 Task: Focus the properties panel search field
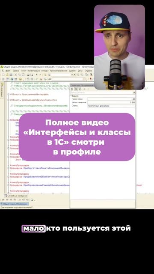(102, 92)
